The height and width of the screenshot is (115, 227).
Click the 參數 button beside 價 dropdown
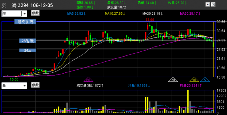pos(35,13)
